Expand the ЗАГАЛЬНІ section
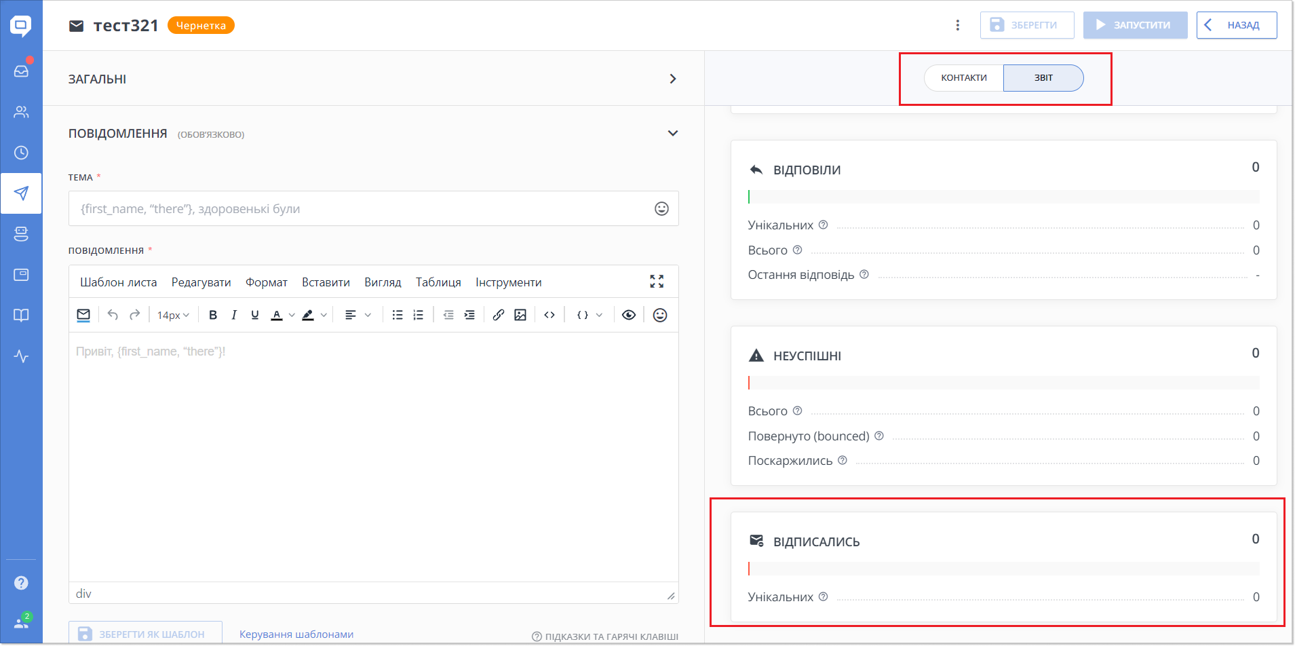 click(672, 79)
